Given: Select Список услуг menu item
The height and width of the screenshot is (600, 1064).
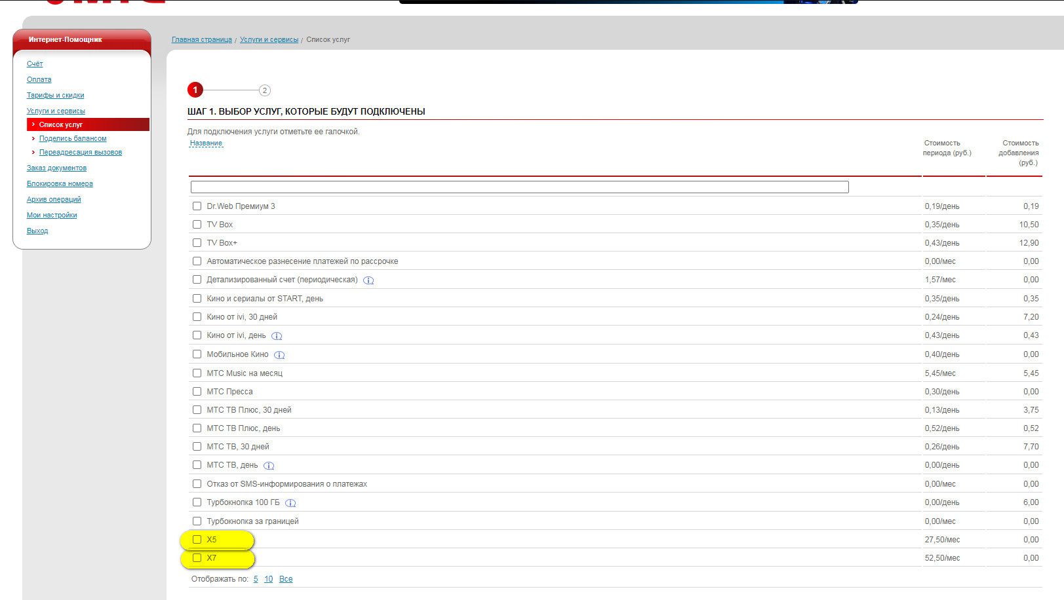Looking at the screenshot, I should tap(88, 124).
